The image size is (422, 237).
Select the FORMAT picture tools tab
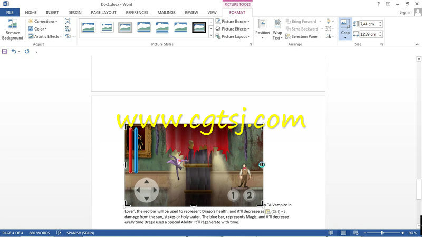click(237, 12)
